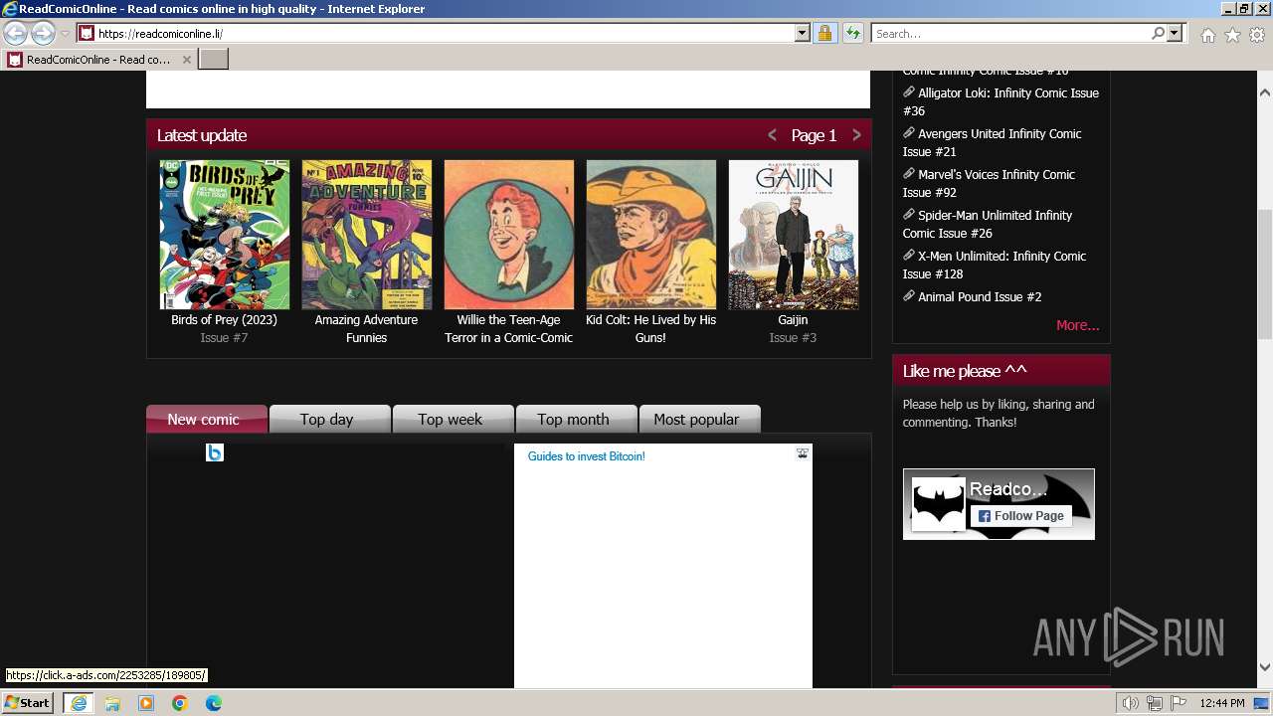Click the volume speaker tray icon
The width and height of the screenshot is (1273, 716).
[1131, 703]
